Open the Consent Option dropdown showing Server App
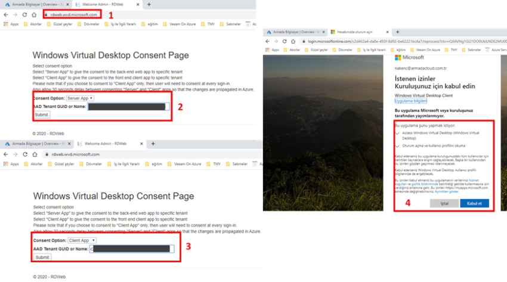The width and height of the screenshot is (507, 282). [80, 98]
